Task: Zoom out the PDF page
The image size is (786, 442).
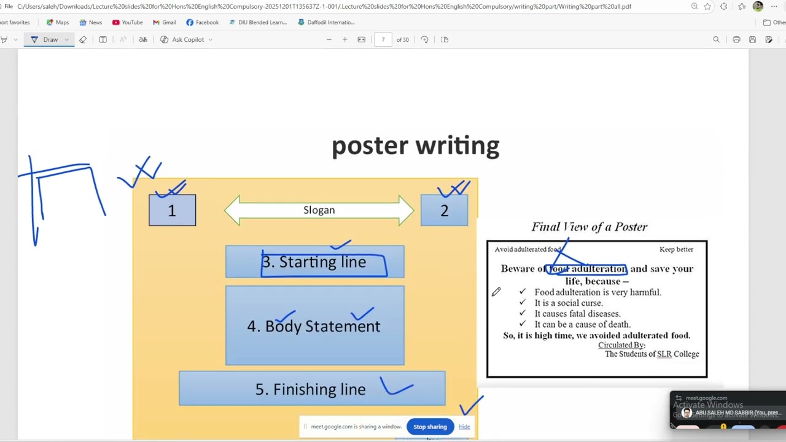Action: coord(329,39)
